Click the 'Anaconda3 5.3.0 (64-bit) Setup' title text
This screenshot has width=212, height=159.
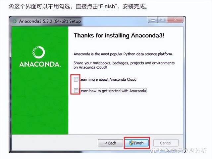50,21
